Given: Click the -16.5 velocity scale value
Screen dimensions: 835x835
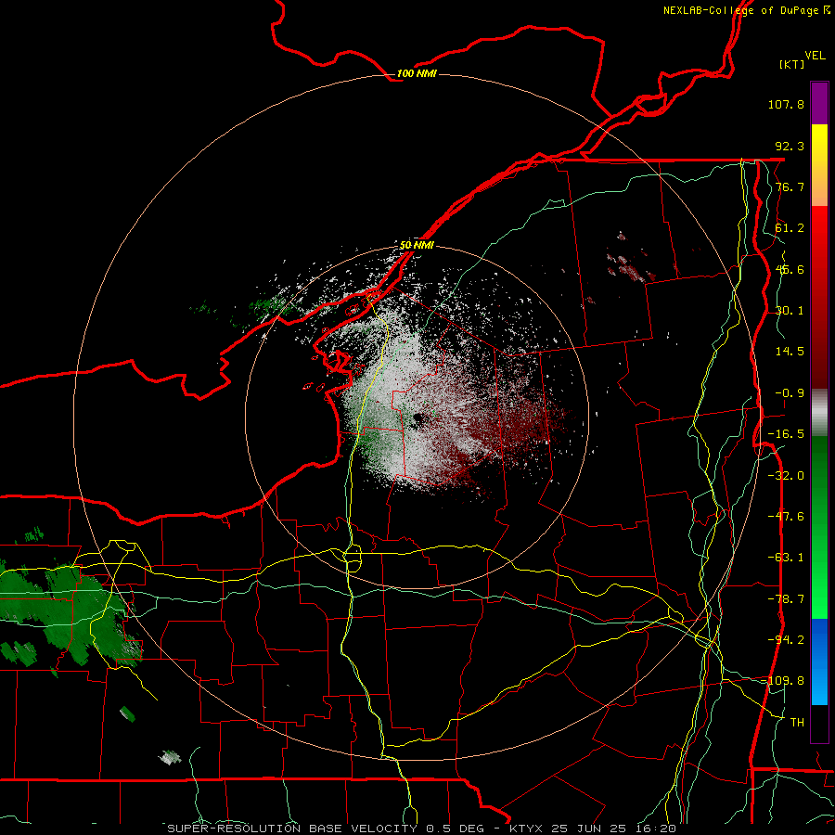Looking at the screenshot, I should (x=786, y=434).
